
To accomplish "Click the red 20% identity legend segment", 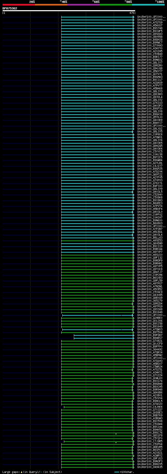I will [x=19, y=5].
